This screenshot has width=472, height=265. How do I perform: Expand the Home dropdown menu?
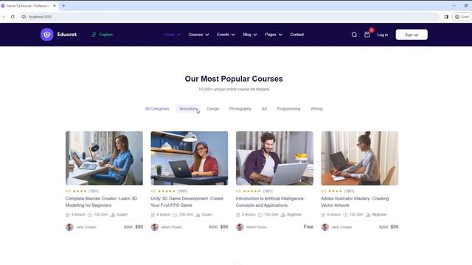point(172,35)
